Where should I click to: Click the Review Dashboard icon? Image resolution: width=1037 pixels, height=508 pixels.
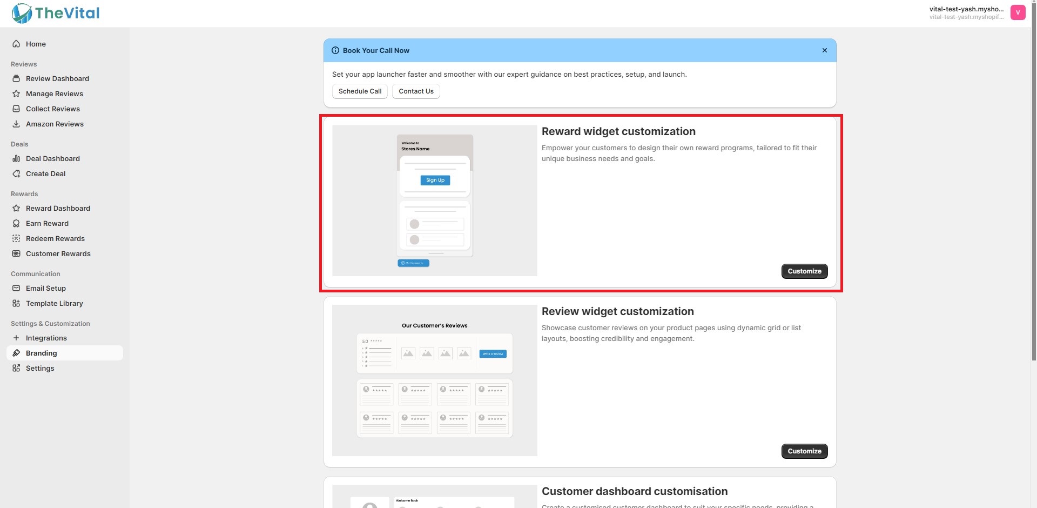16,78
